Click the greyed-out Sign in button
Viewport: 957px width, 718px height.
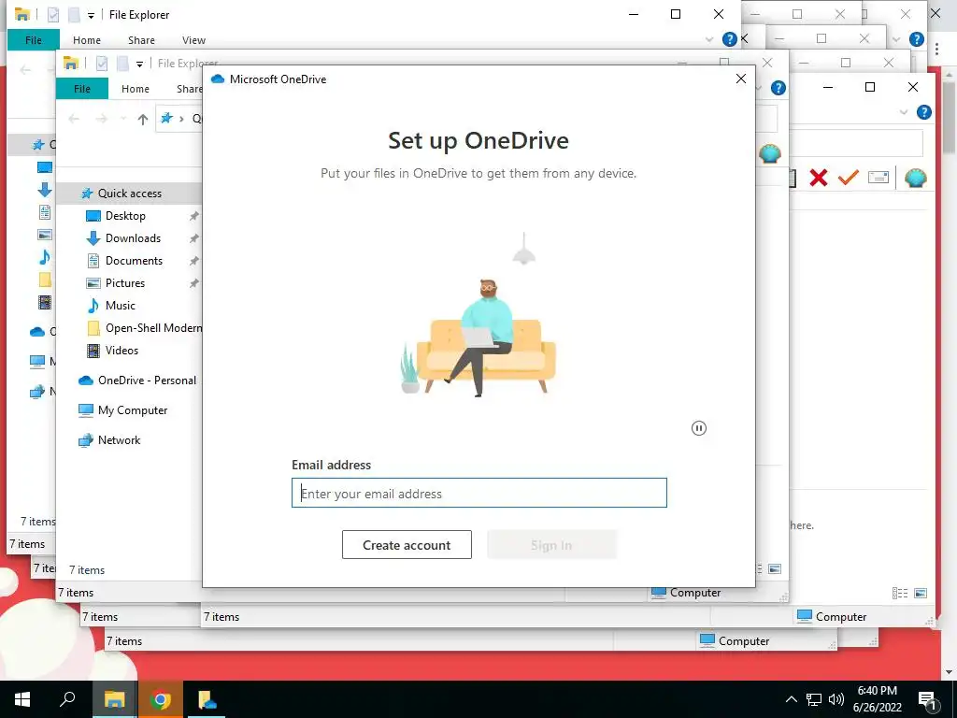(551, 545)
